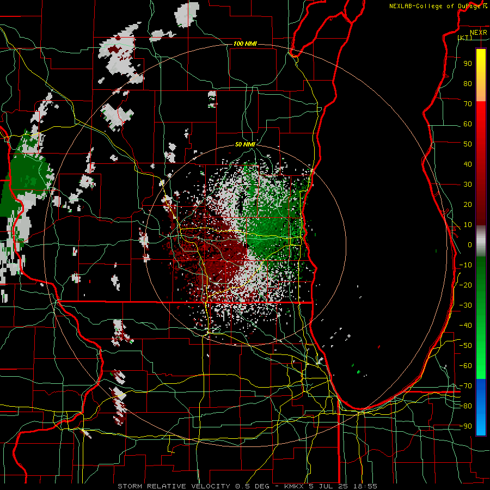Click the -70 value on velocity scale
The width and height of the screenshot is (490, 490).
[x=465, y=386]
